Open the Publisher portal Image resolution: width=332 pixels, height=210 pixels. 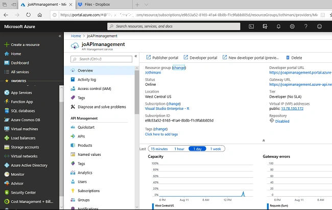162,58
